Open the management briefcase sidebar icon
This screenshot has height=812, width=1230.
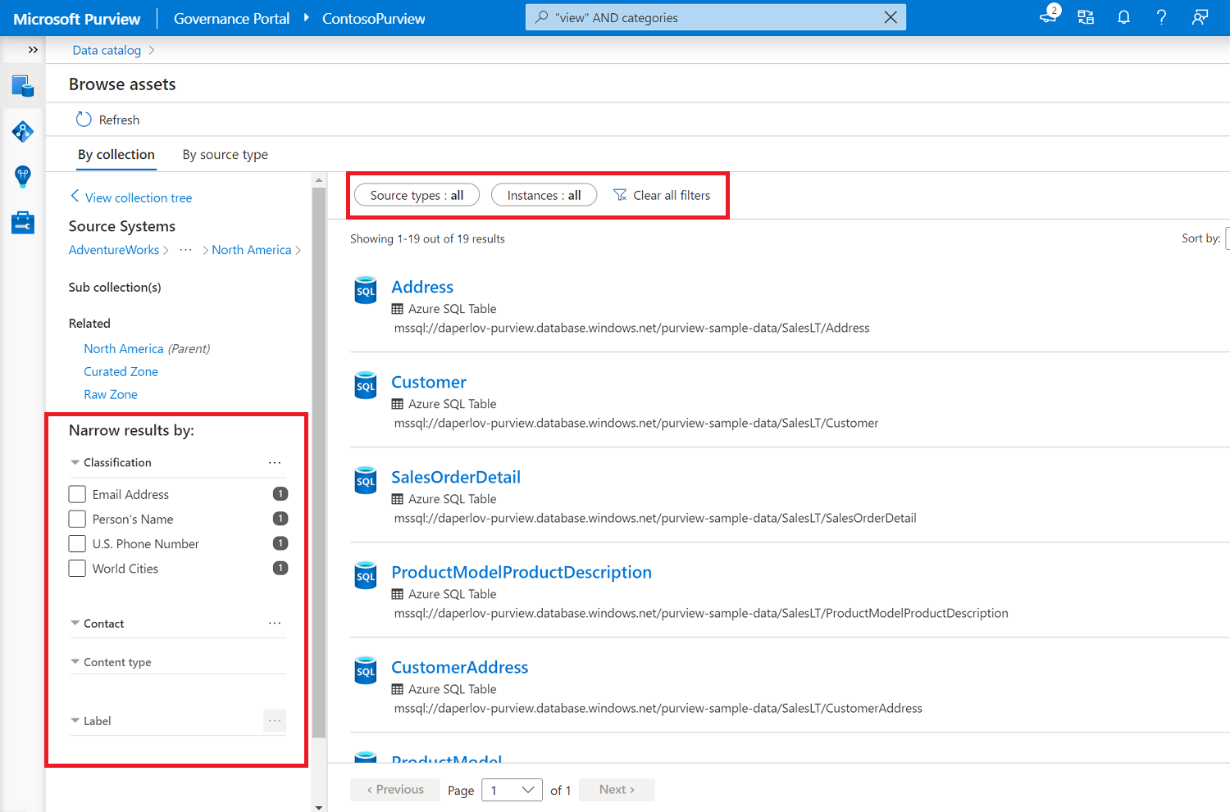[x=23, y=222]
